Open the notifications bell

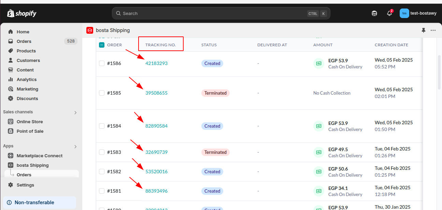[389, 13]
